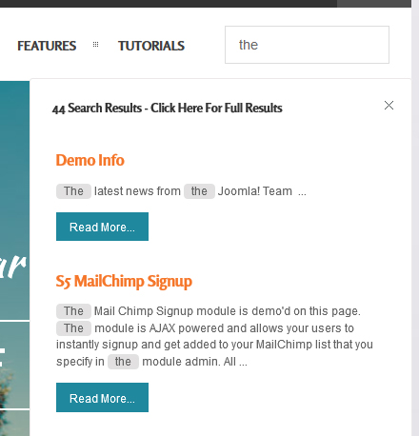Click the dotted grid icon beside FEATURES
This screenshot has height=436, width=419.
(95, 45)
